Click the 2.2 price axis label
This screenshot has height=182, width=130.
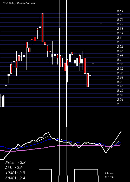click(119, 82)
